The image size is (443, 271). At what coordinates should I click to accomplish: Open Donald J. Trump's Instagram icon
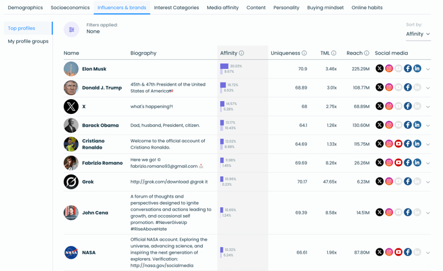pos(389,88)
